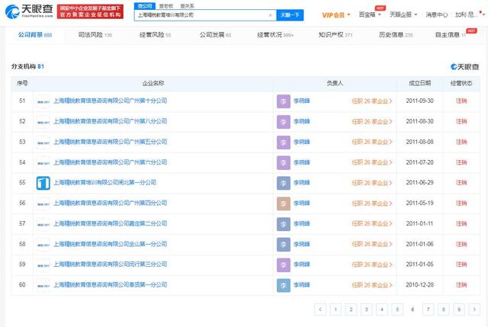This screenshot has height=327, width=488.
Task: Click 注销 status in row 60
Action: click(461, 285)
